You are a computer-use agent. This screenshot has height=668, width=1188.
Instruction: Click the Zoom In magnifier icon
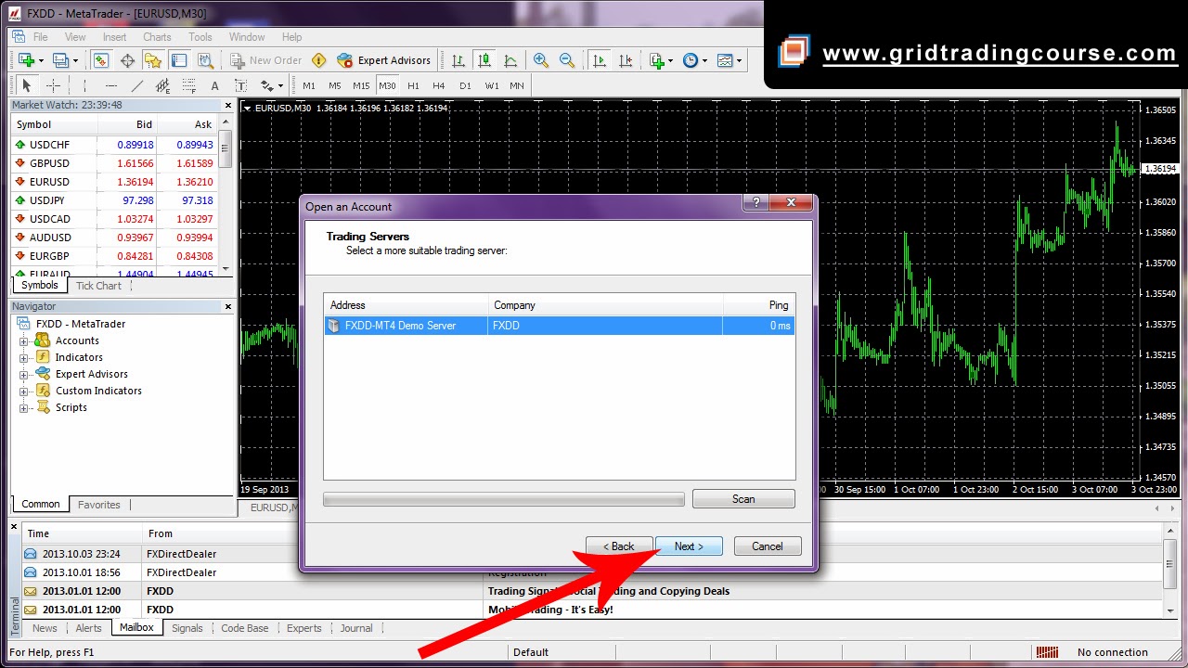pyautogui.click(x=541, y=60)
